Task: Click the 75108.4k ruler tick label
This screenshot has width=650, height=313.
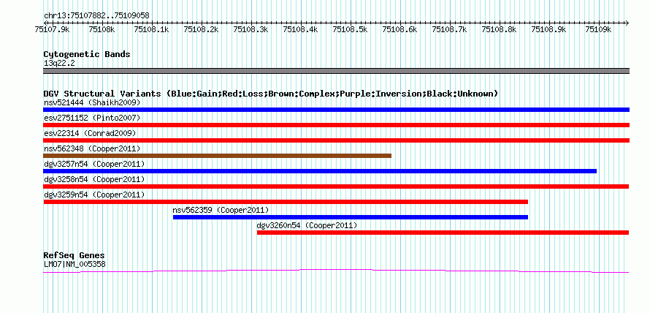Action: click(x=301, y=29)
